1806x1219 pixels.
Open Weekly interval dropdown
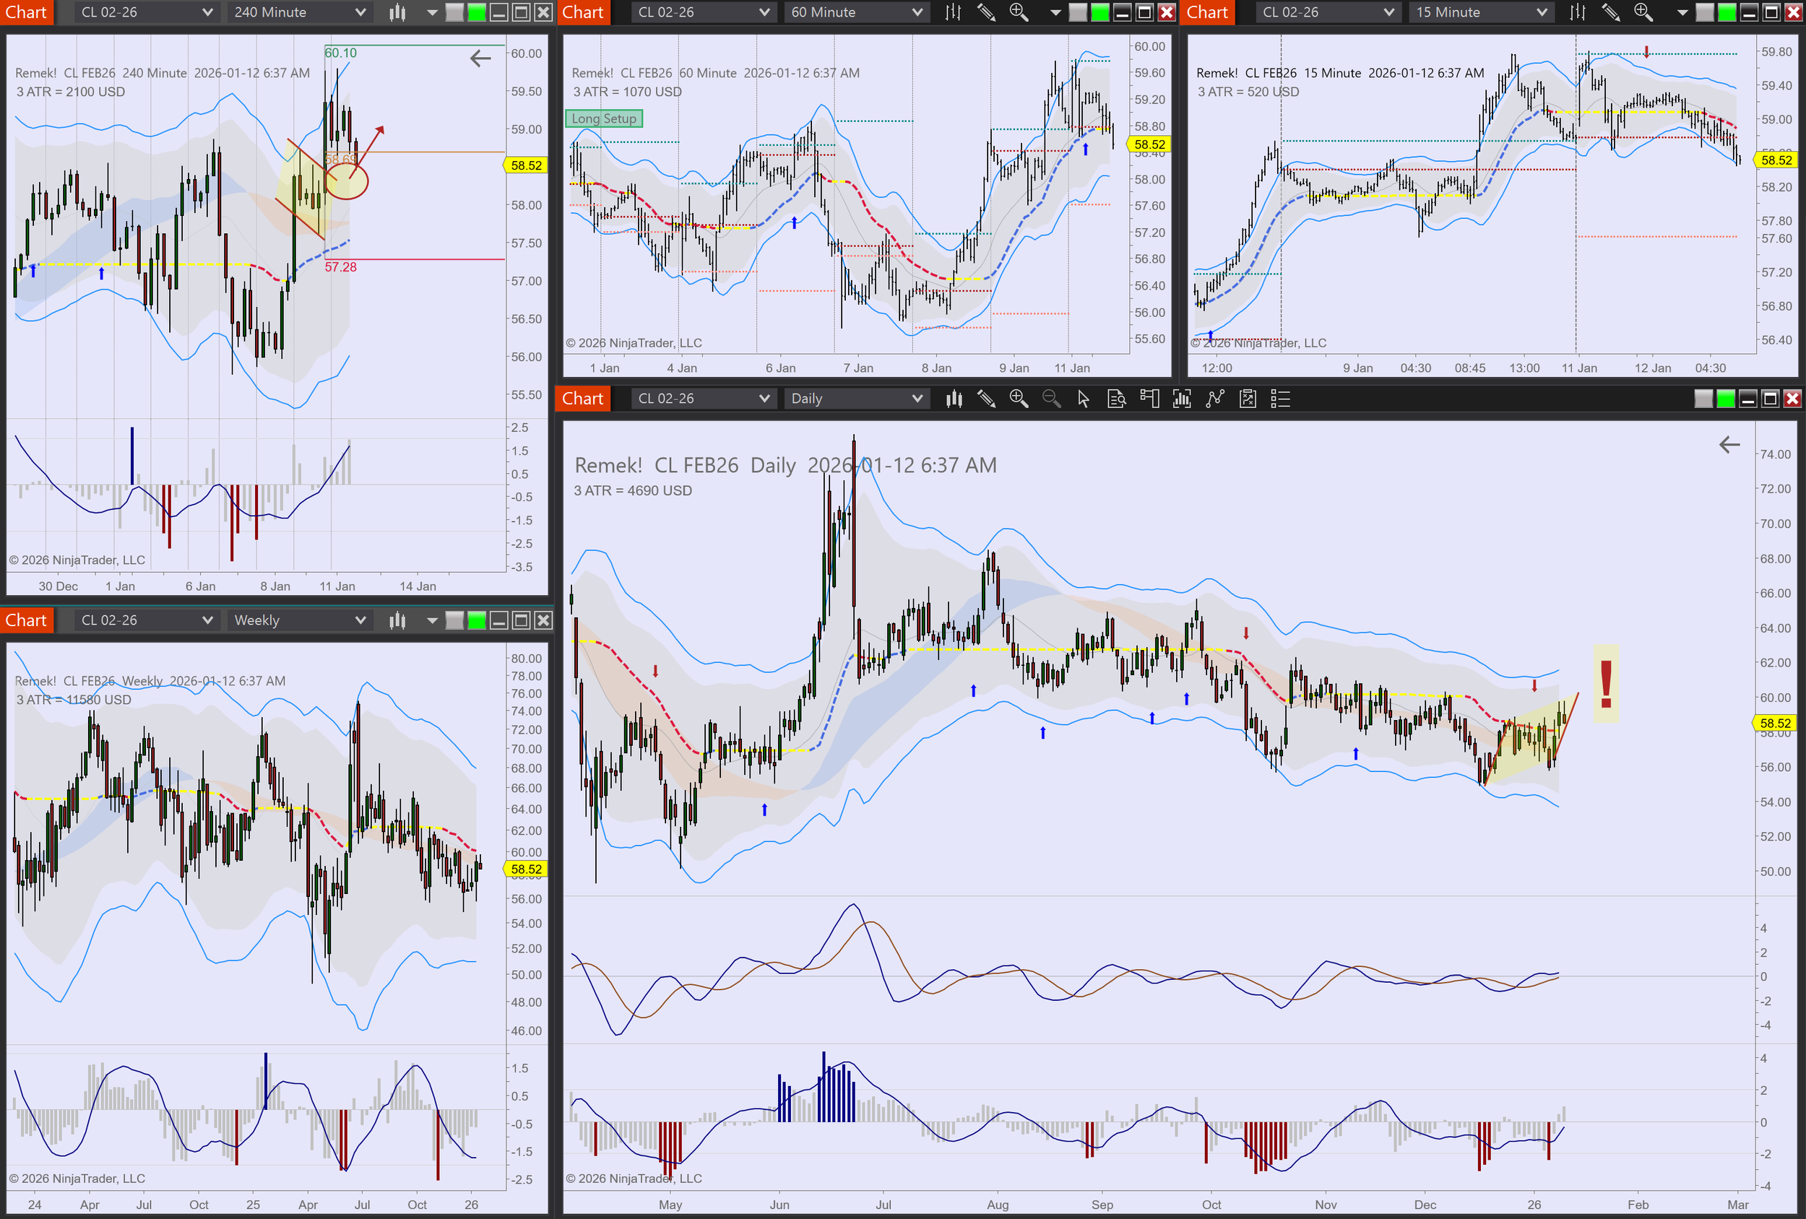click(299, 620)
